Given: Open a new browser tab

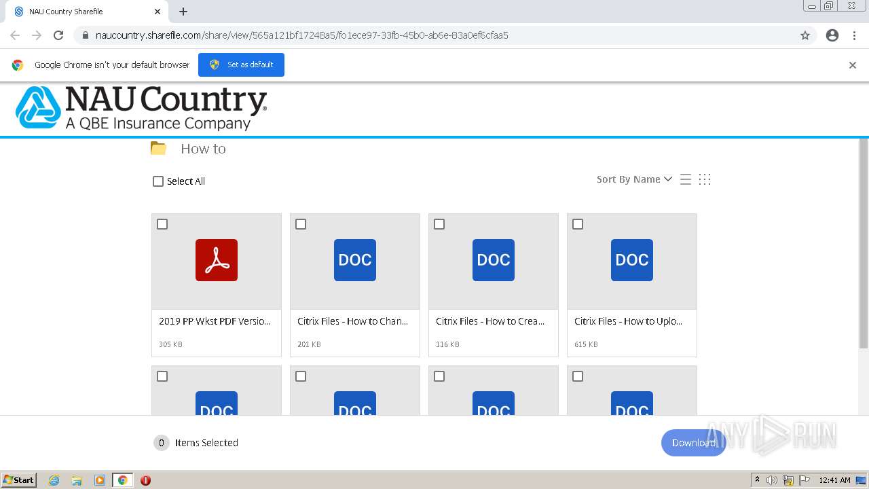Looking at the screenshot, I should pyautogui.click(x=183, y=12).
